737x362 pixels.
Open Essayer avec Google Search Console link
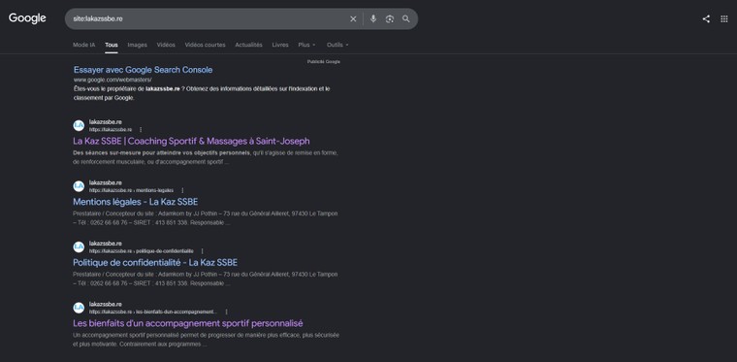[143, 70]
